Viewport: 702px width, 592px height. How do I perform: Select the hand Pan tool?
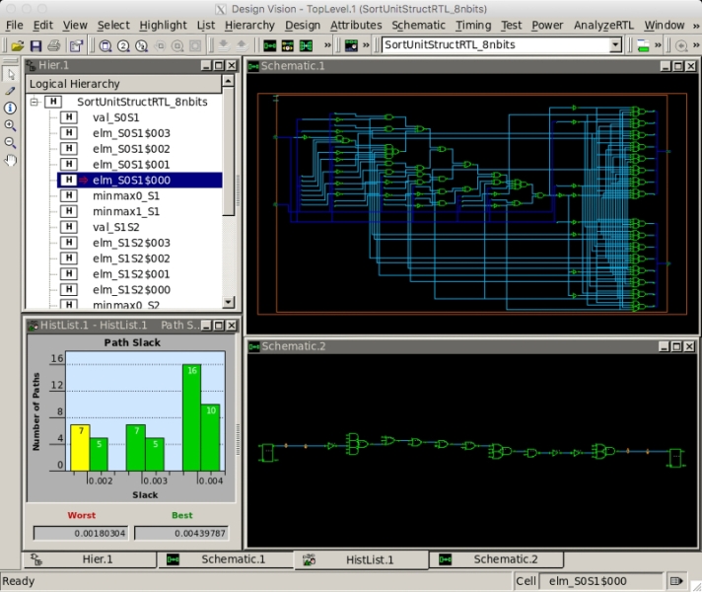(x=10, y=160)
